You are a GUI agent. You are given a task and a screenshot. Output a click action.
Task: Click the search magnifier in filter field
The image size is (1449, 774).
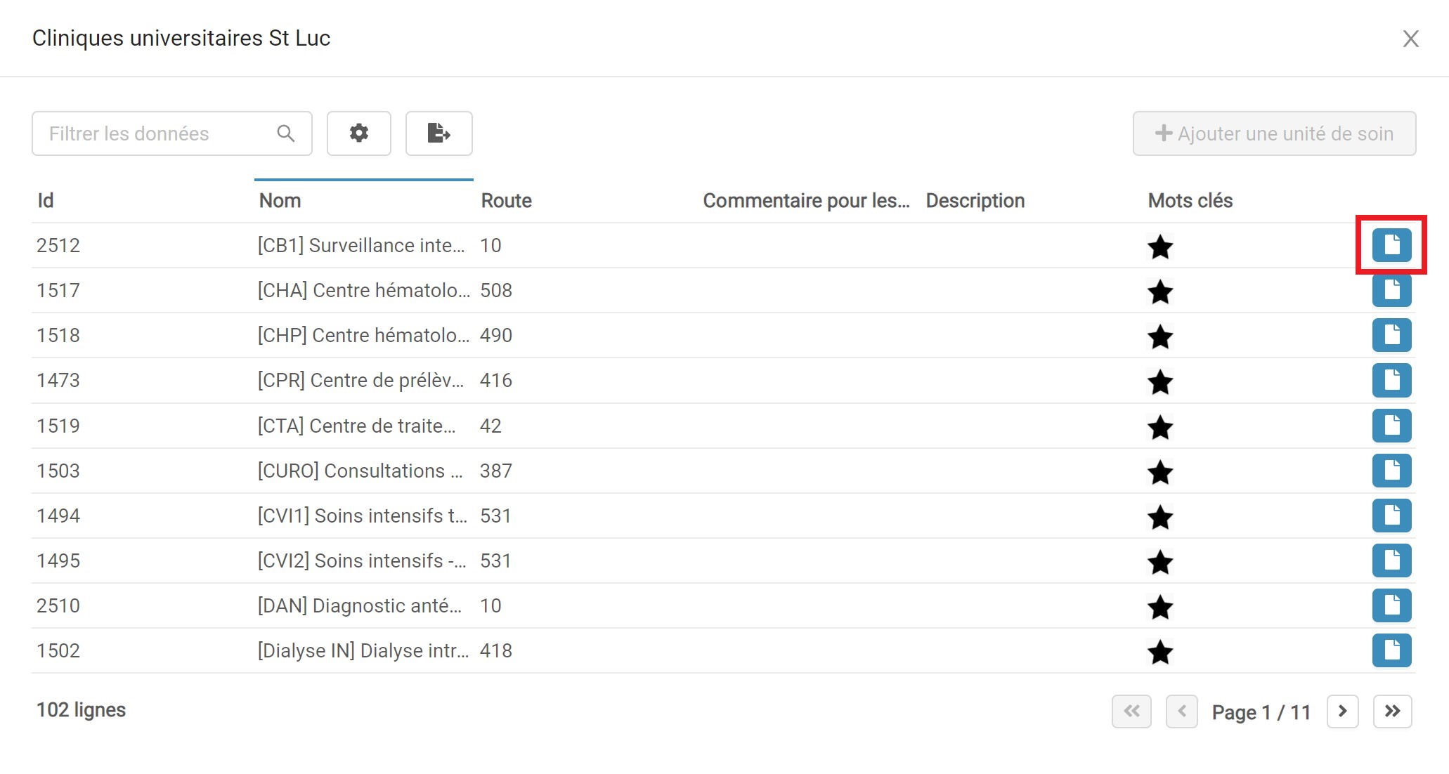(285, 133)
